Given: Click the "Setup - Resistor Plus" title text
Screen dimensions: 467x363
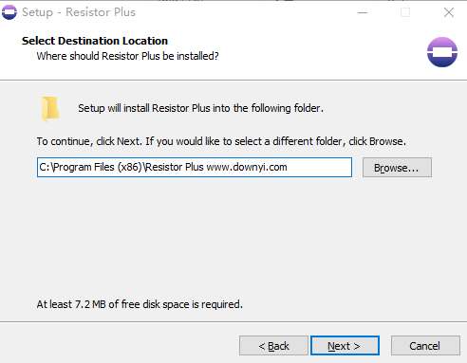Looking at the screenshot, I should click(x=79, y=12).
